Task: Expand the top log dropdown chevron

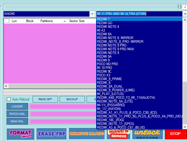Action: point(185,7)
